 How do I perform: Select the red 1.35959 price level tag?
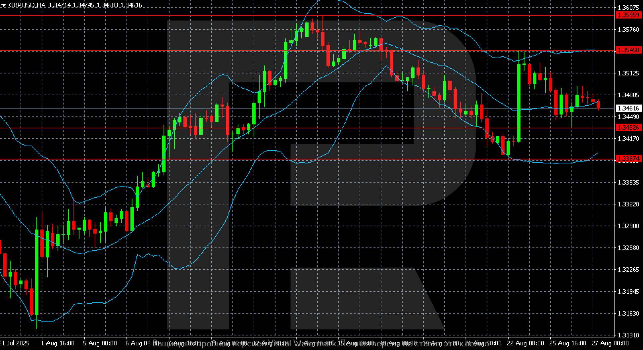(628, 15)
